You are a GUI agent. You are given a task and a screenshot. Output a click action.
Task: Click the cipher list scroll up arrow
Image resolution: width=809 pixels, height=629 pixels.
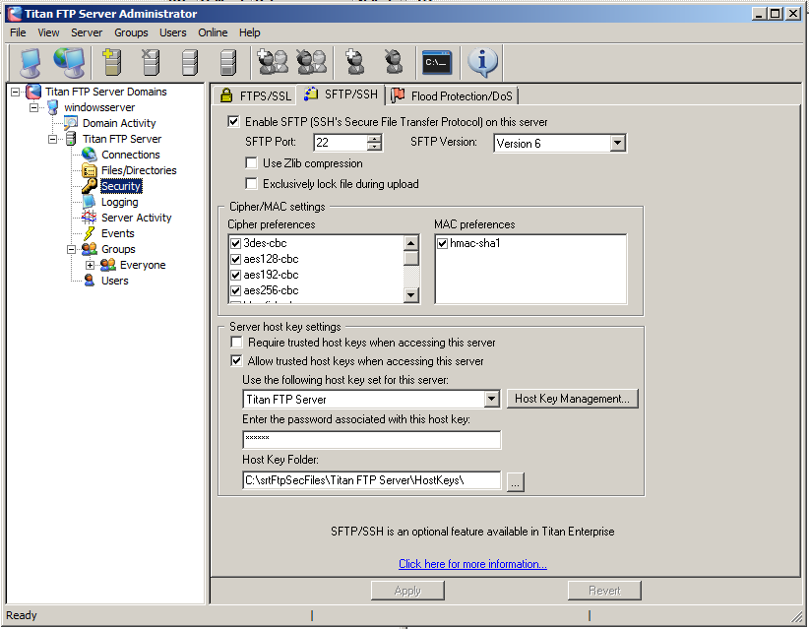coord(410,242)
